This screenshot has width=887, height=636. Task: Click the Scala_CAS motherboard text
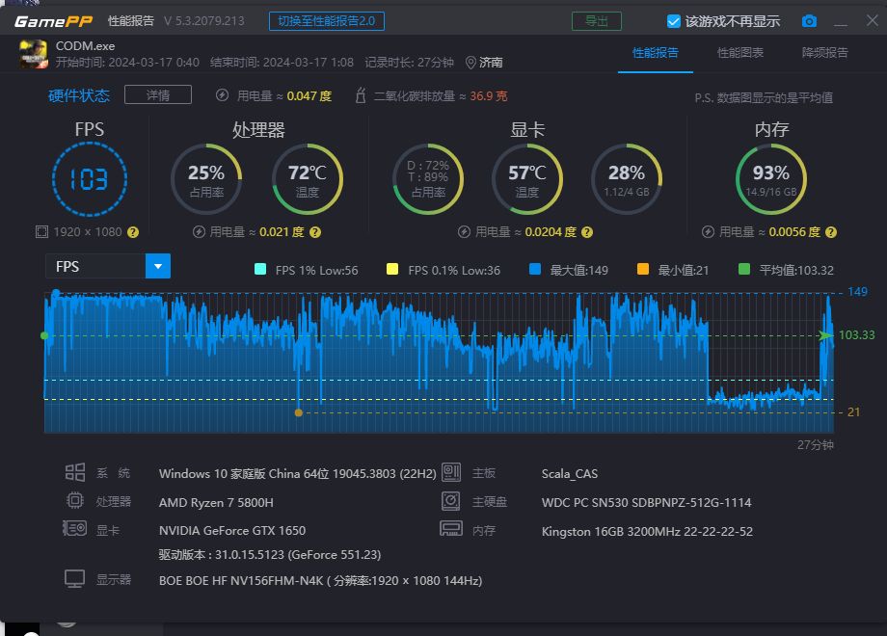(570, 474)
